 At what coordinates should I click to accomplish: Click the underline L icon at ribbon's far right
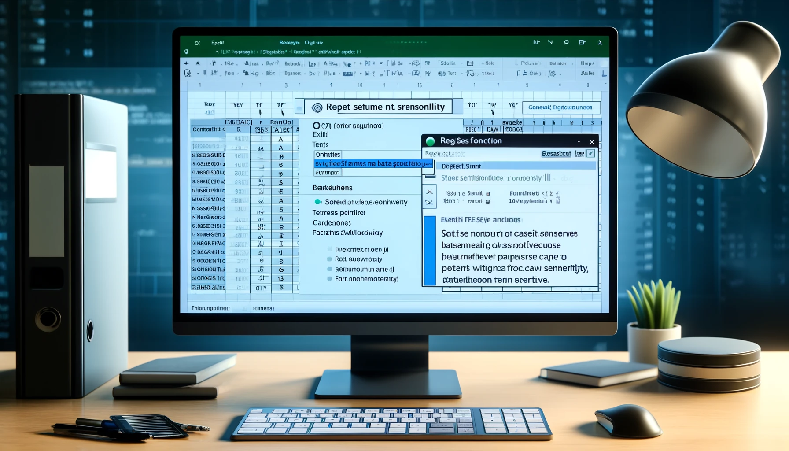[x=605, y=74]
